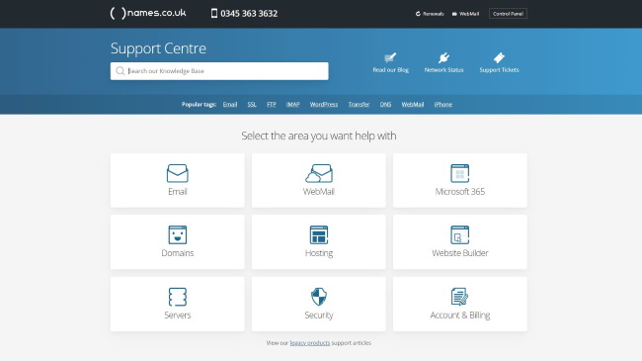Select the WordPress popular tag
Image resolution: width=642 pixels, height=361 pixels.
(324, 104)
